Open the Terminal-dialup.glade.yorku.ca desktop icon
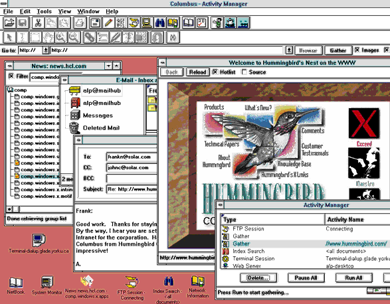This screenshot has width=390, height=304. coord(39,243)
